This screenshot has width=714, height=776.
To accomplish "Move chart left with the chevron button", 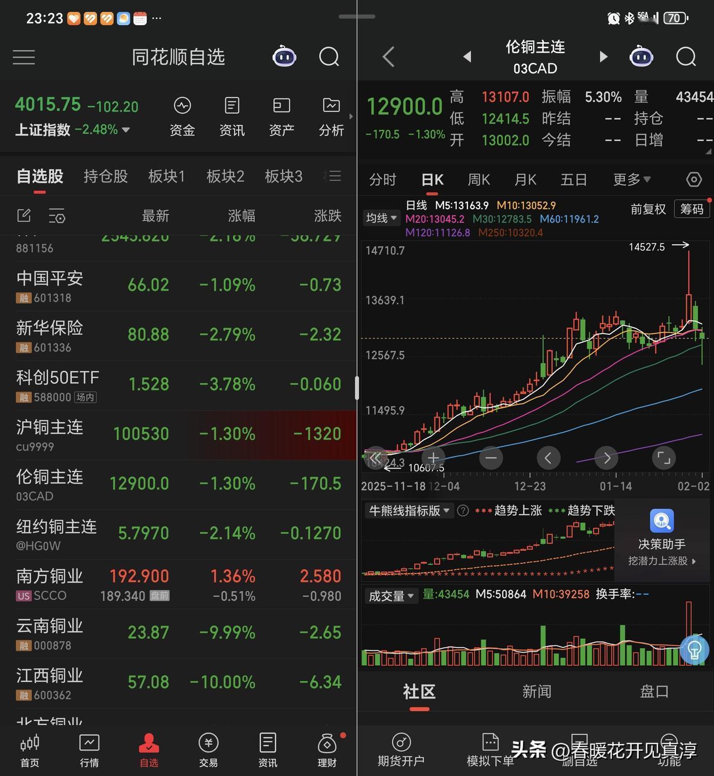I will coord(548,458).
